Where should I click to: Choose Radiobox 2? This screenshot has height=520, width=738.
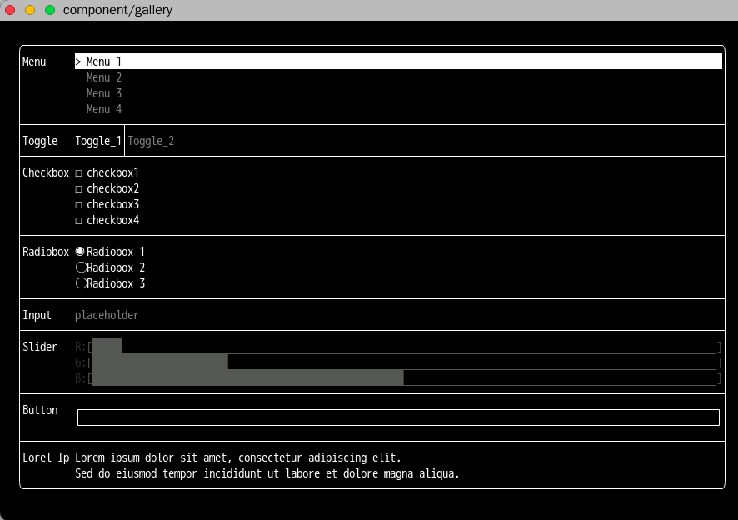tap(110, 267)
